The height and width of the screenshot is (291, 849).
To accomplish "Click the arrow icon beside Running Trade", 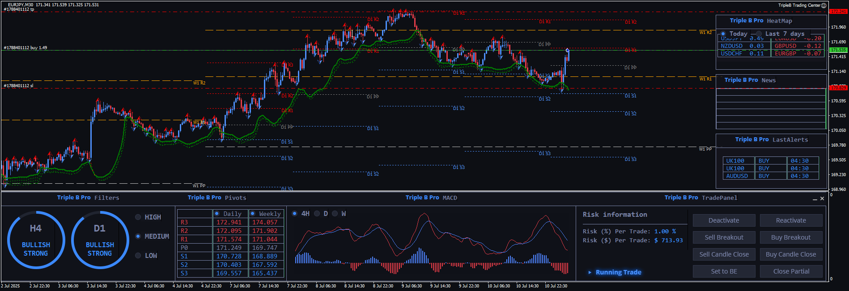I will coord(590,272).
